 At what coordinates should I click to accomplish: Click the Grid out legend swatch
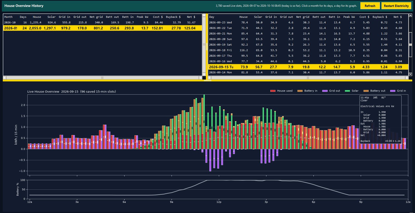(x=325, y=91)
